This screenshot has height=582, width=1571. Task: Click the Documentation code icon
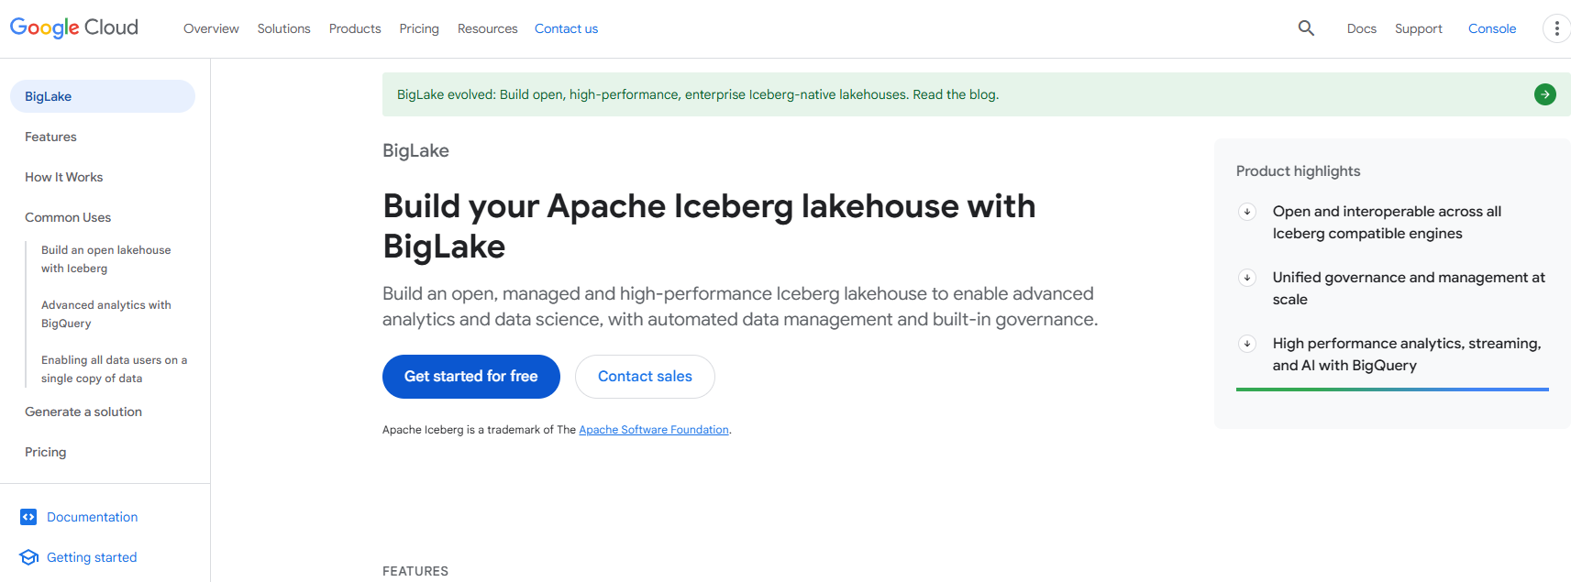28,517
